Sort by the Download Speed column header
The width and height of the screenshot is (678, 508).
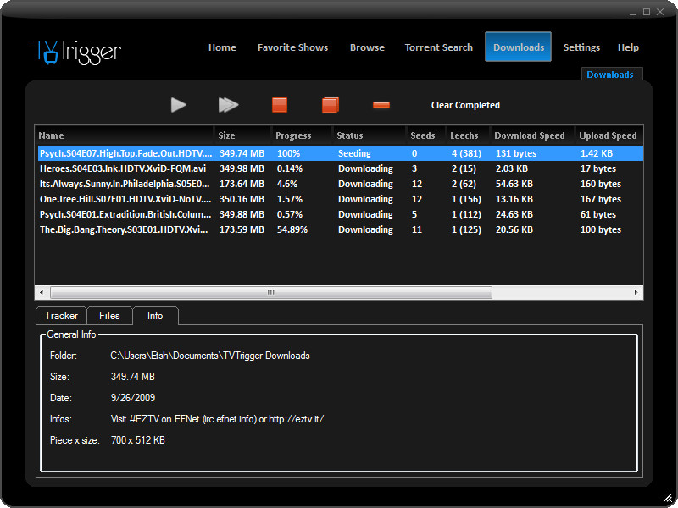pos(532,135)
